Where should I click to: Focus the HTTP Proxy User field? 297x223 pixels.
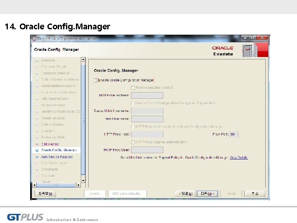[147, 150]
